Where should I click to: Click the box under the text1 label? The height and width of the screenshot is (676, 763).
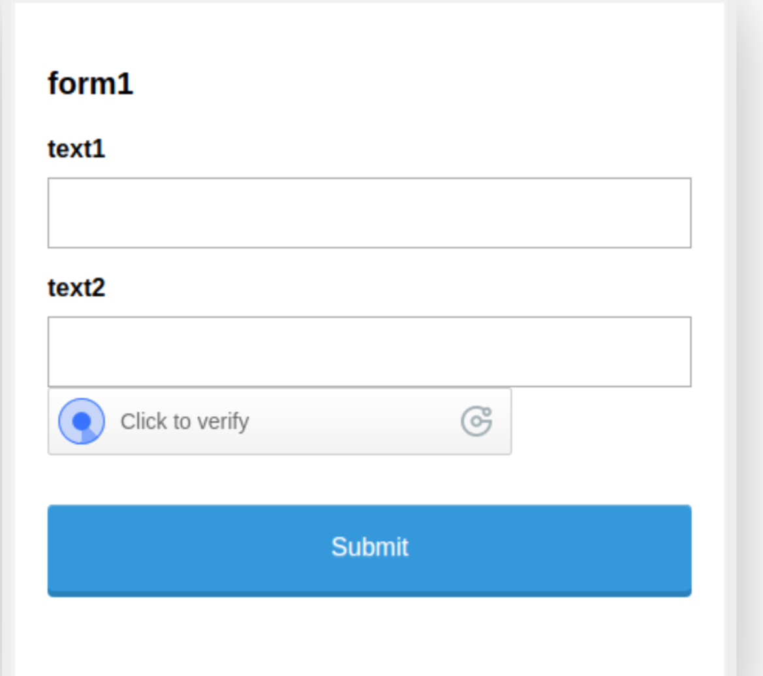(369, 213)
